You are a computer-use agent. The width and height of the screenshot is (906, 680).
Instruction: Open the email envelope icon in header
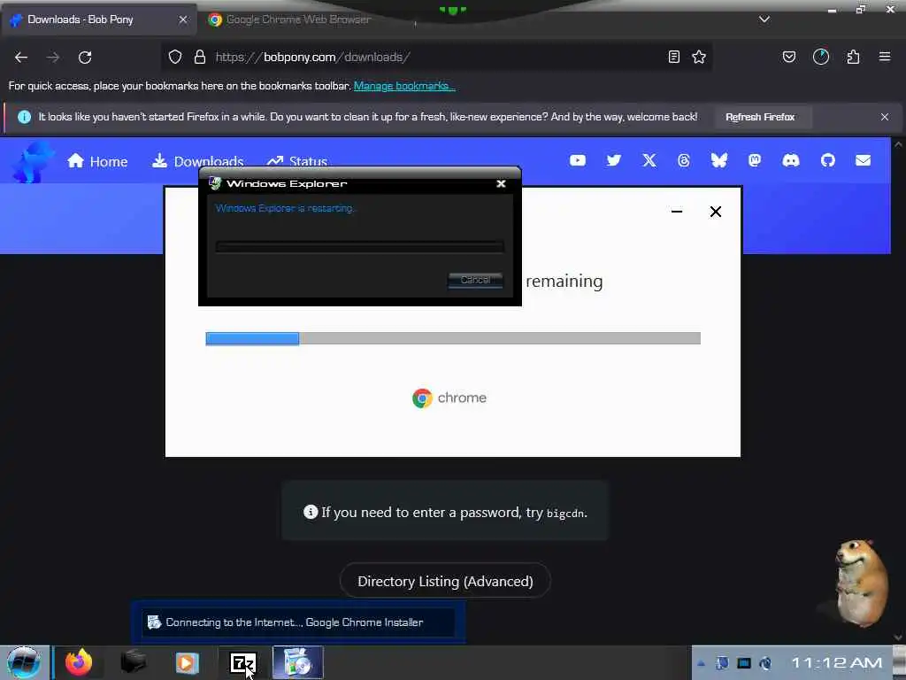pos(864,160)
